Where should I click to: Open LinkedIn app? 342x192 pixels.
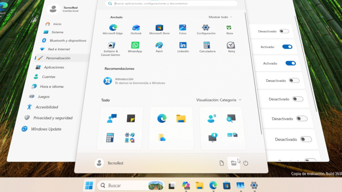183,47
